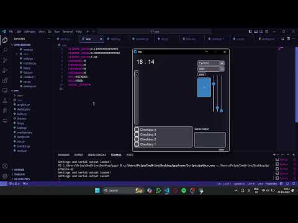
Task: Close the active .env editor tab
Action: 101,39
